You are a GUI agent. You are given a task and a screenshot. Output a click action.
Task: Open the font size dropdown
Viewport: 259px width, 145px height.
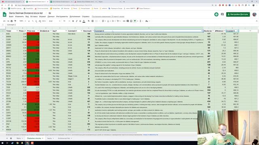pos(66,21)
